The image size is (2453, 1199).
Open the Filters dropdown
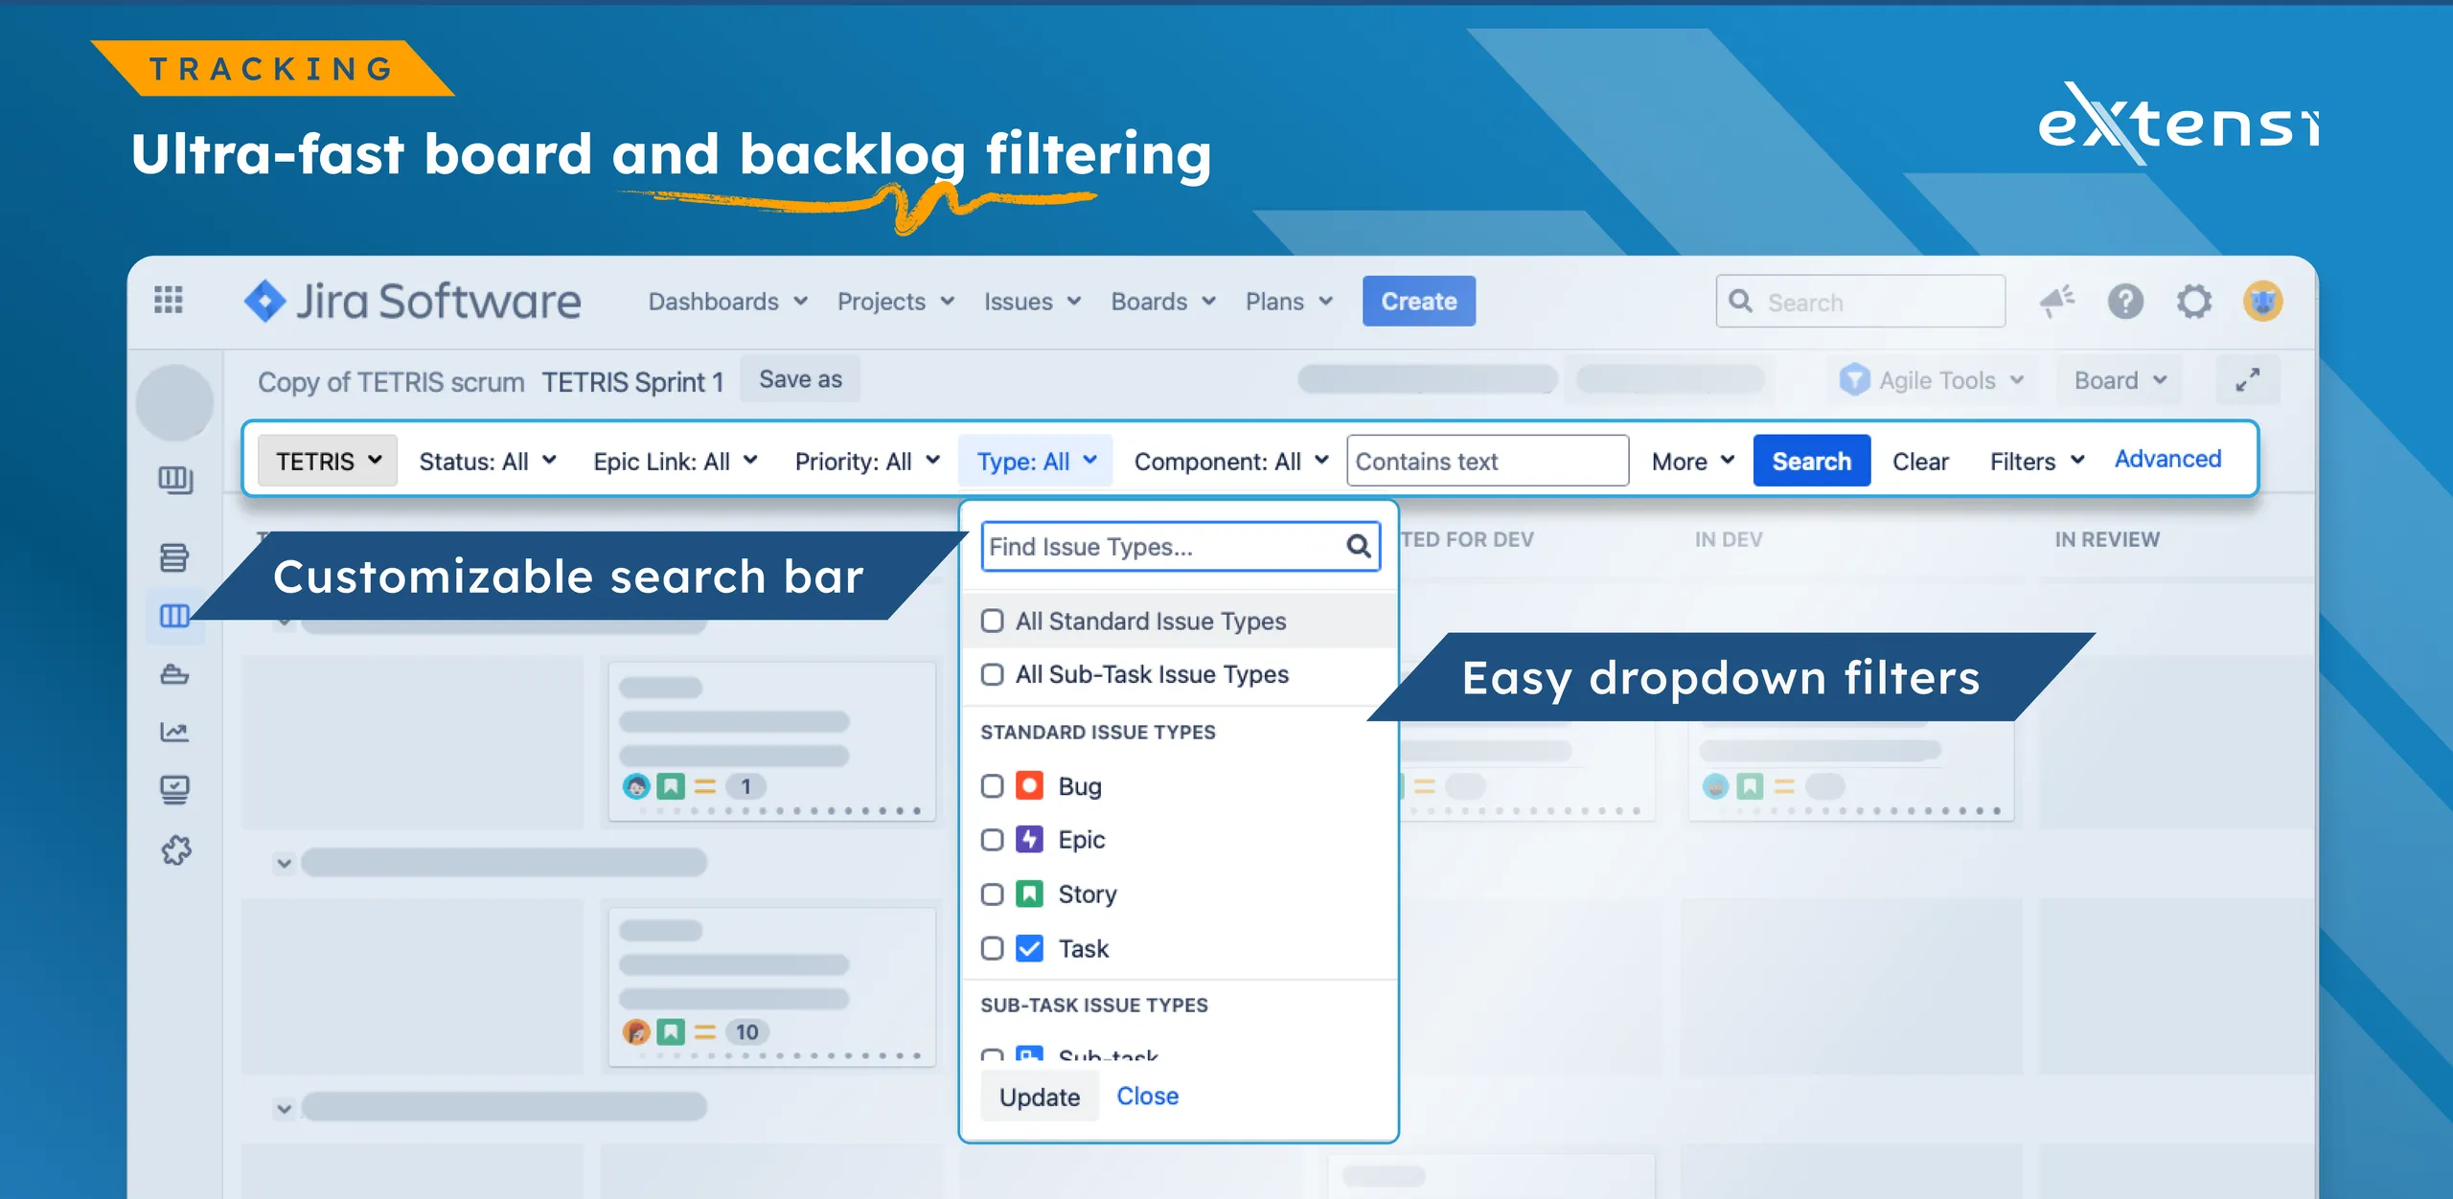point(2037,462)
